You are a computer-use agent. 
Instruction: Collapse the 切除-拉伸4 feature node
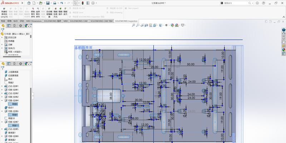point(2,100)
